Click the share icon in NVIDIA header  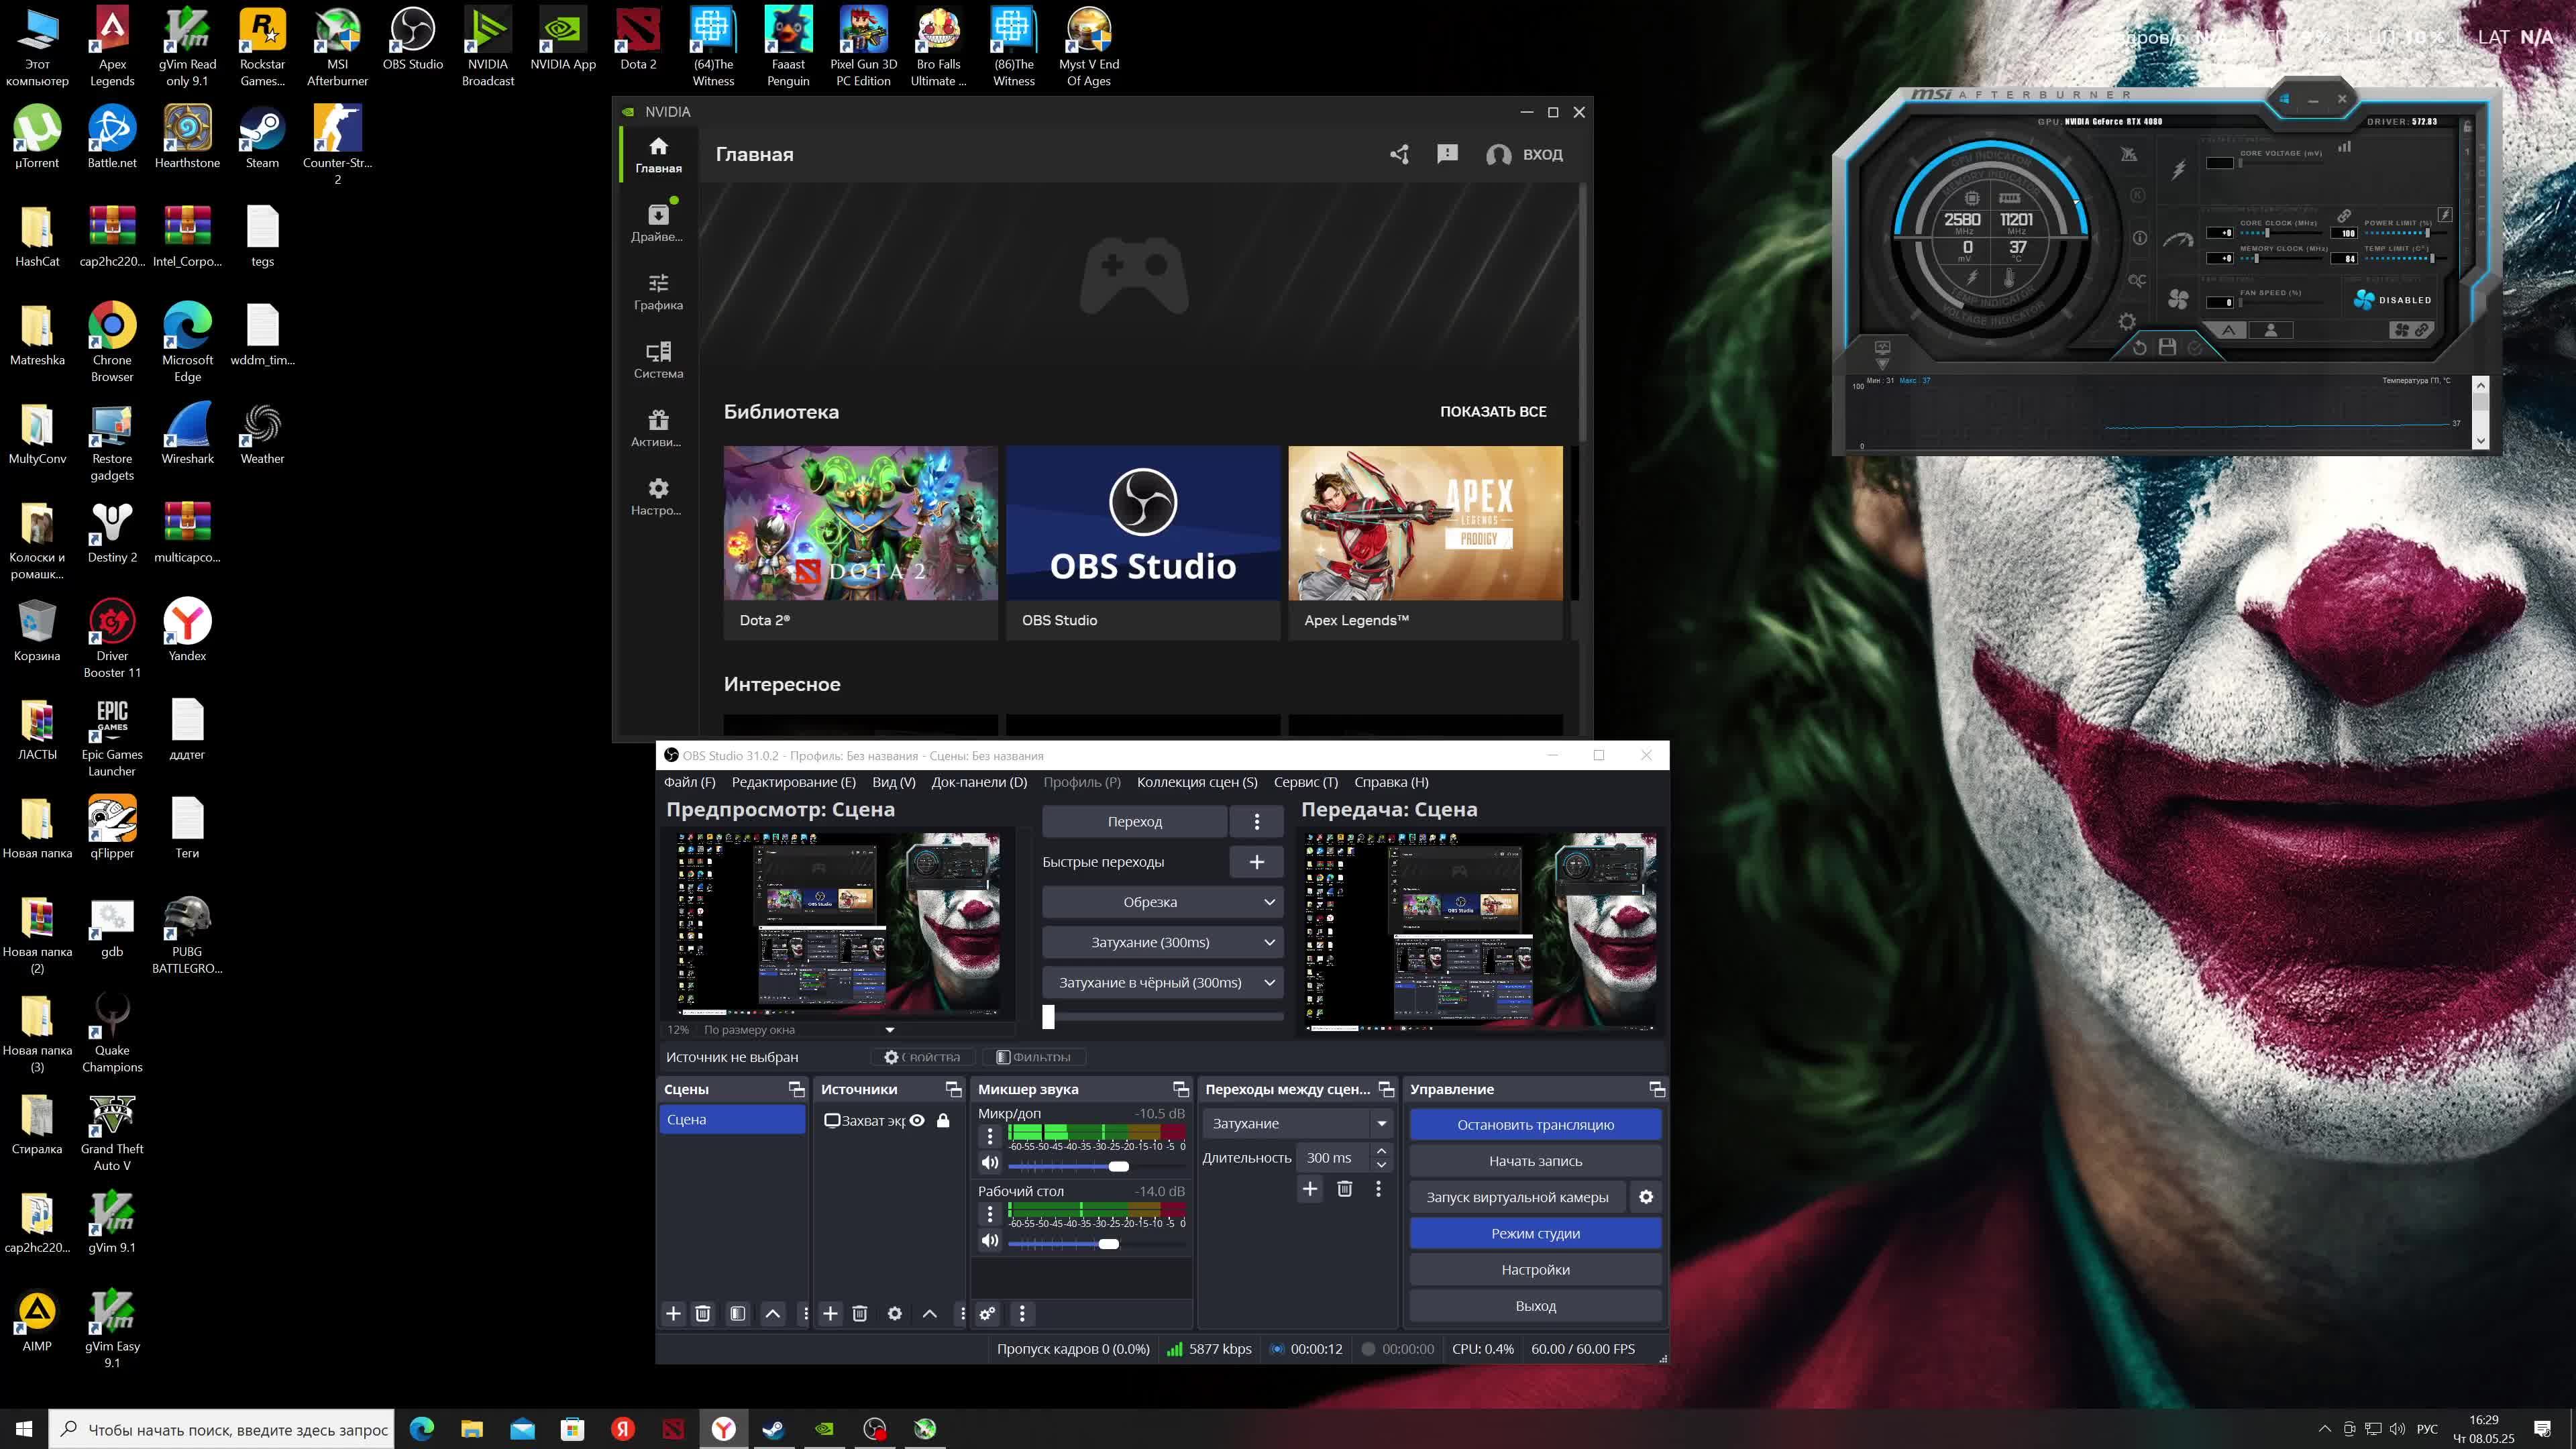(1399, 154)
